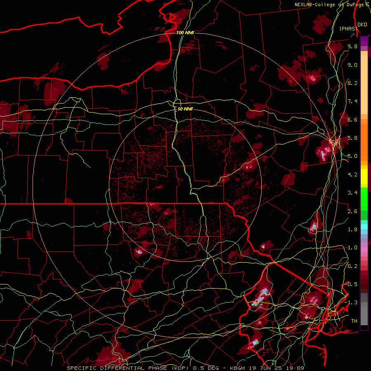Viewport: 371px width, 371px height.
Task: Click the 50 NMI range ring label
Action: [185, 109]
